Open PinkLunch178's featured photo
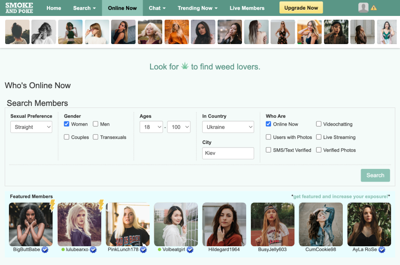The width and height of the screenshot is (400, 265). coord(128,225)
